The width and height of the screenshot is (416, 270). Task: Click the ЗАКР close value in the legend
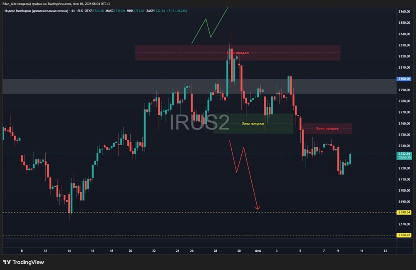point(159,11)
